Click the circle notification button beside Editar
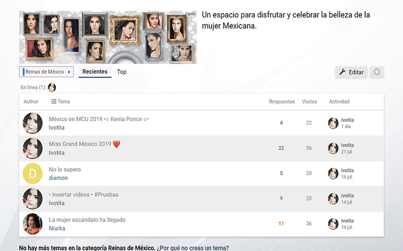The image size is (403, 251). pyautogui.click(x=377, y=72)
